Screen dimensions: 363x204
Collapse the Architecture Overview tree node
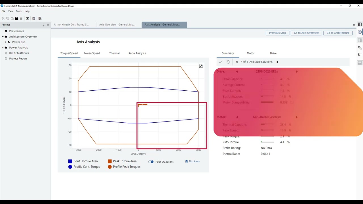coord(3,37)
